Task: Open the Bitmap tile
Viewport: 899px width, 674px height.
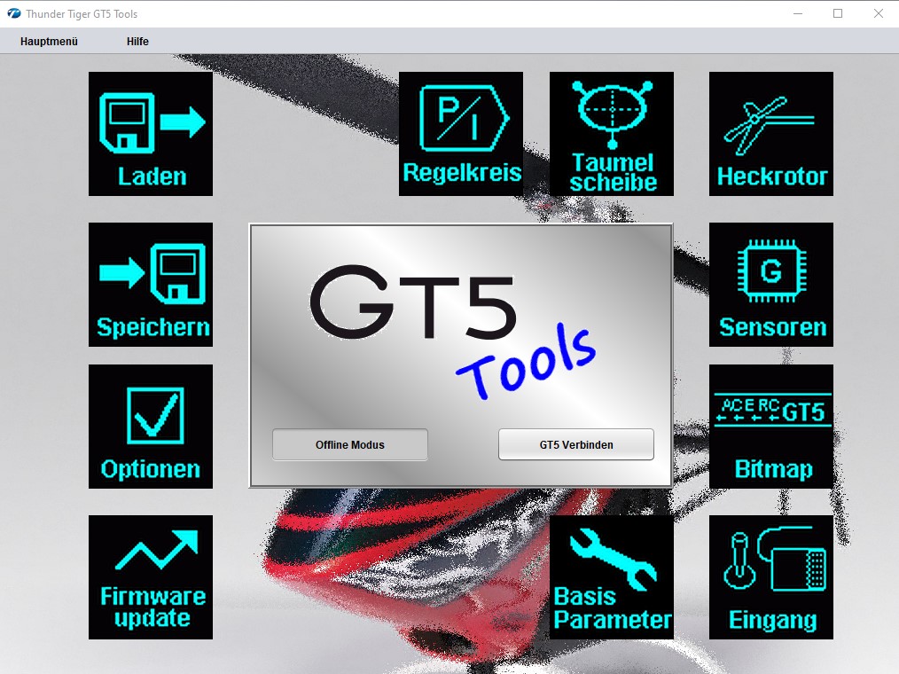Action: click(771, 427)
